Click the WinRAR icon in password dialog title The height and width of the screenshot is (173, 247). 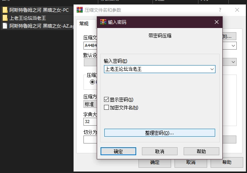click(103, 22)
